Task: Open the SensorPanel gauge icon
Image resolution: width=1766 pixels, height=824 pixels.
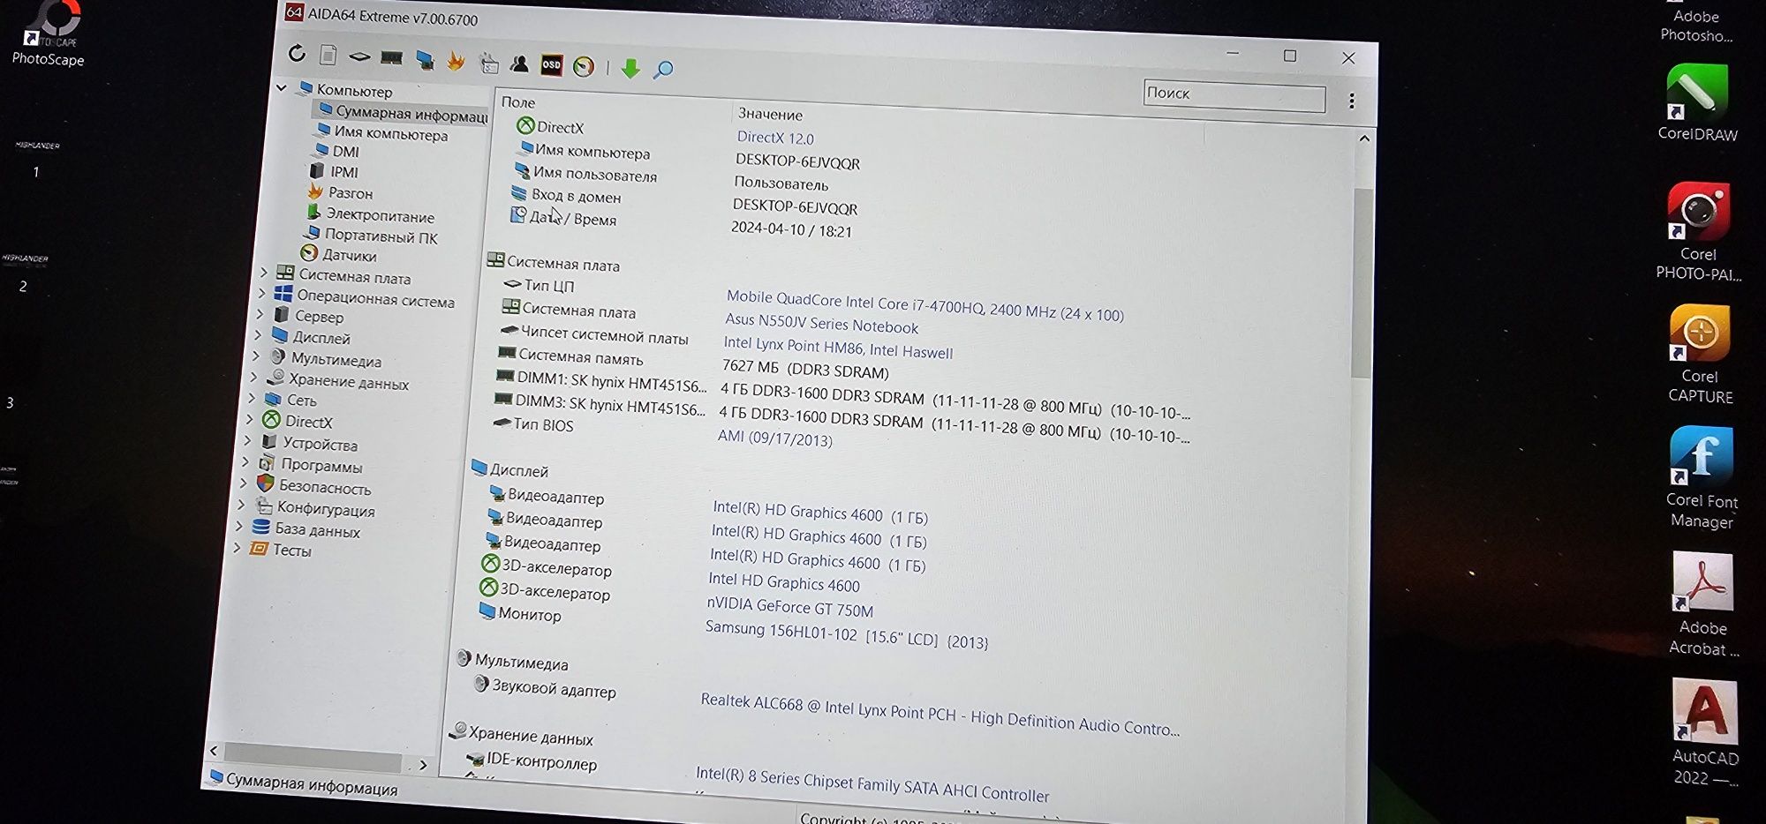Action: [583, 66]
